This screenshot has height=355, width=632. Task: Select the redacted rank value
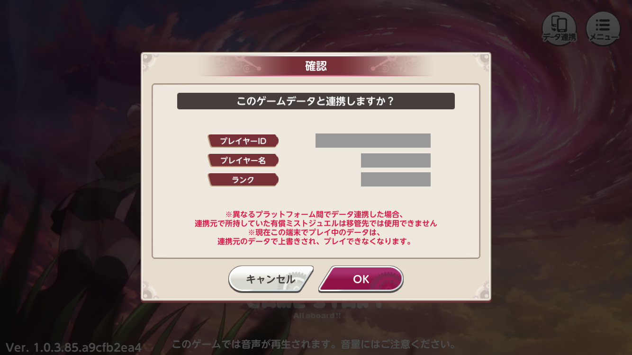click(396, 179)
